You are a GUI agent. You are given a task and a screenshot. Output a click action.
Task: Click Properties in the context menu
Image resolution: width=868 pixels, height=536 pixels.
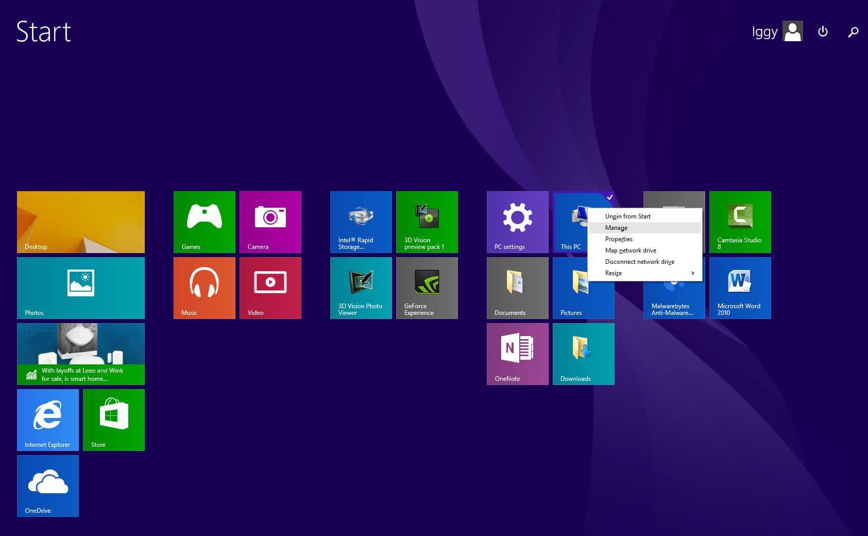pyautogui.click(x=619, y=239)
